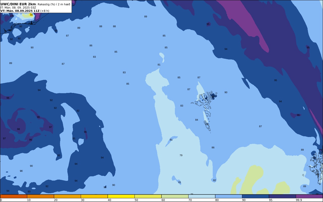Click the 30–40 golden legend swatch
This screenshot has height=202, width=323.
[94, 196]
